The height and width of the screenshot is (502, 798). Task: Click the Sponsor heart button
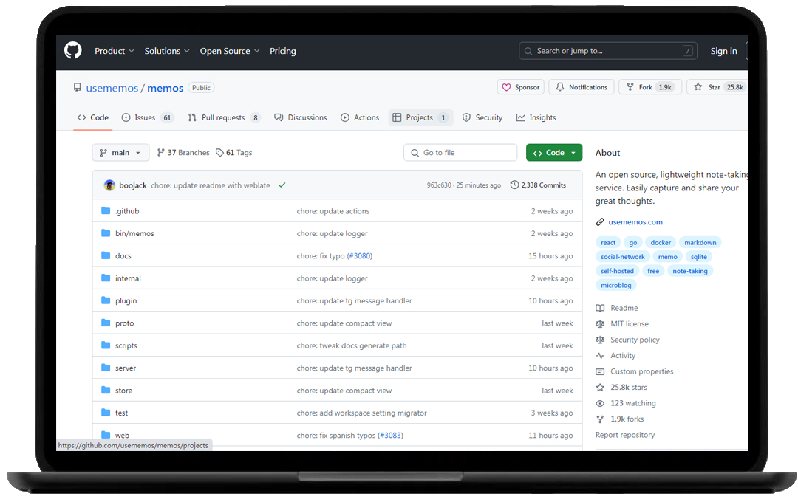520,87
